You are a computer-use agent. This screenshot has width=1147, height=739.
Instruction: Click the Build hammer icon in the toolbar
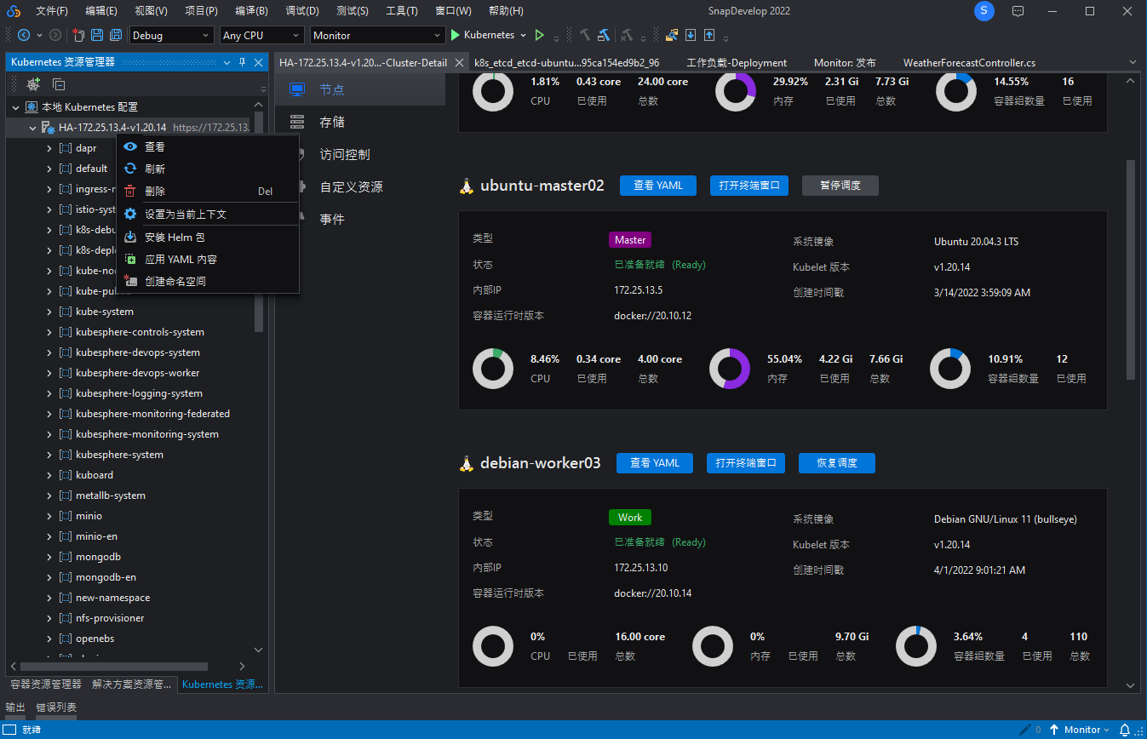click(x=585, y=35)
